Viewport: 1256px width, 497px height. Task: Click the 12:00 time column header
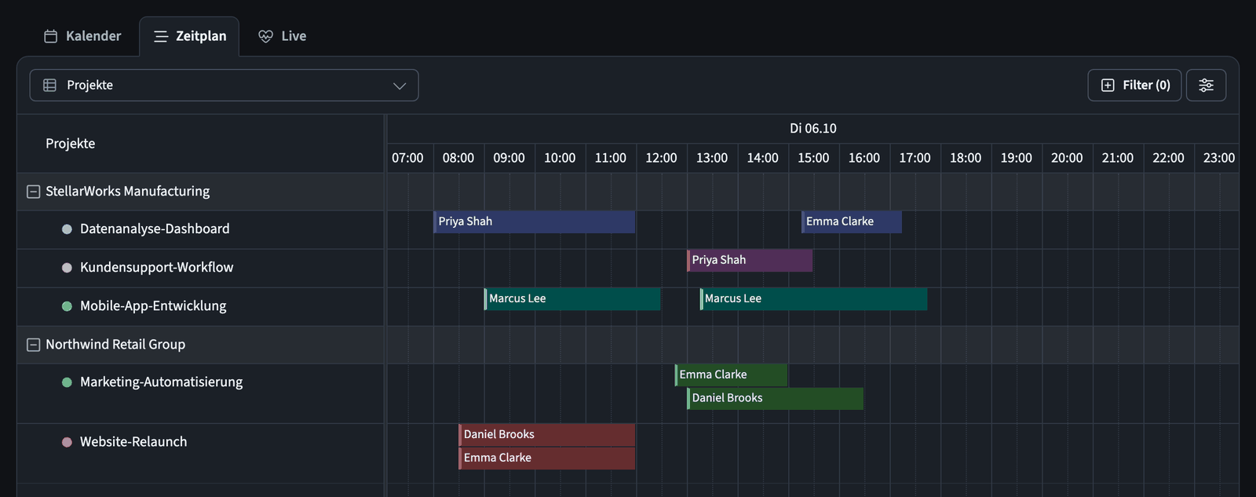pos(661,158)
